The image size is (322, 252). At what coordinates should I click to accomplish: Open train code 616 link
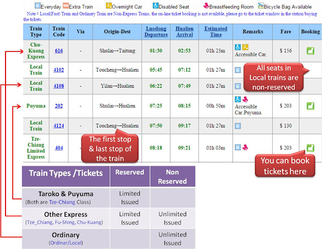(x=59, y=51)
